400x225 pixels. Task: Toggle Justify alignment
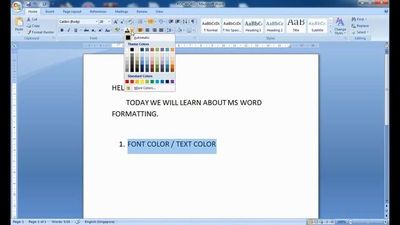pos(161,30)
